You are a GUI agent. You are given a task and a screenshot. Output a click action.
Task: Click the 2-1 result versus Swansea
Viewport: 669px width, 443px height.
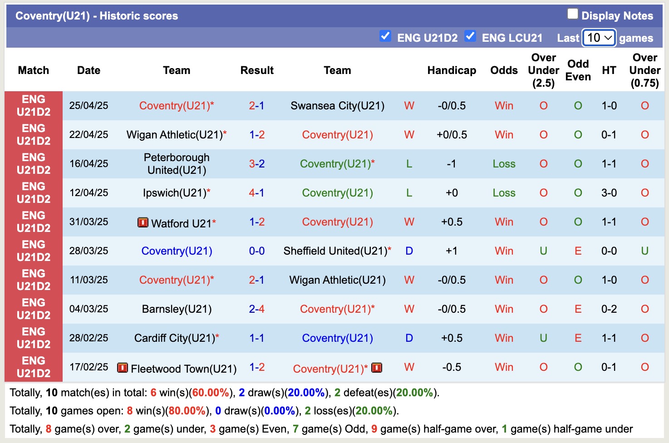pos(257,105)
